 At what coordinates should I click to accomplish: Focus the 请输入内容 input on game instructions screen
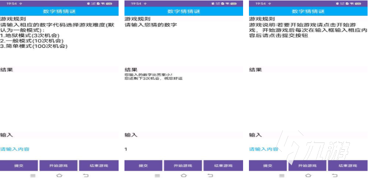click(308, 149)
